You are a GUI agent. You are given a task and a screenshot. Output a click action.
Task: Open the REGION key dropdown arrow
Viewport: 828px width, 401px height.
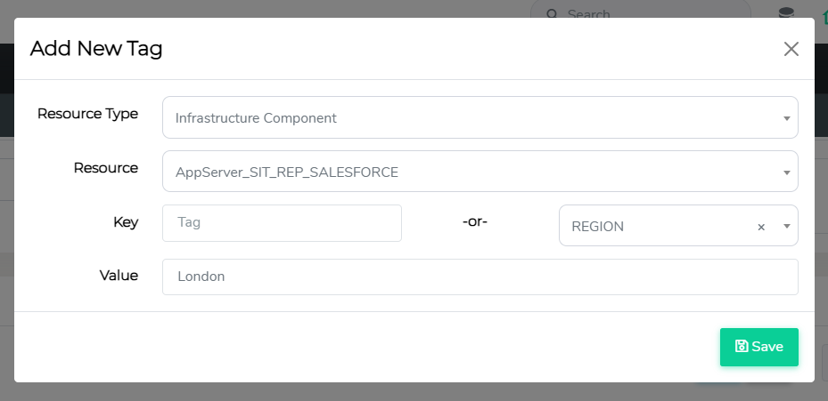[x=787, y=227]
